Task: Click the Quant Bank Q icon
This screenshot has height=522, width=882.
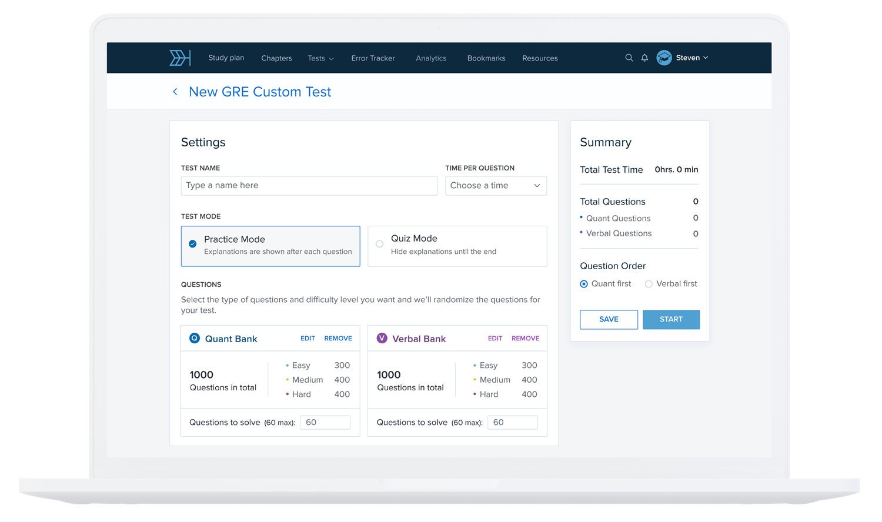Action: coord(195,338)
